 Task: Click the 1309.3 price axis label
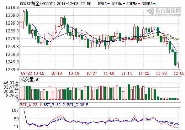pos(12,15)
